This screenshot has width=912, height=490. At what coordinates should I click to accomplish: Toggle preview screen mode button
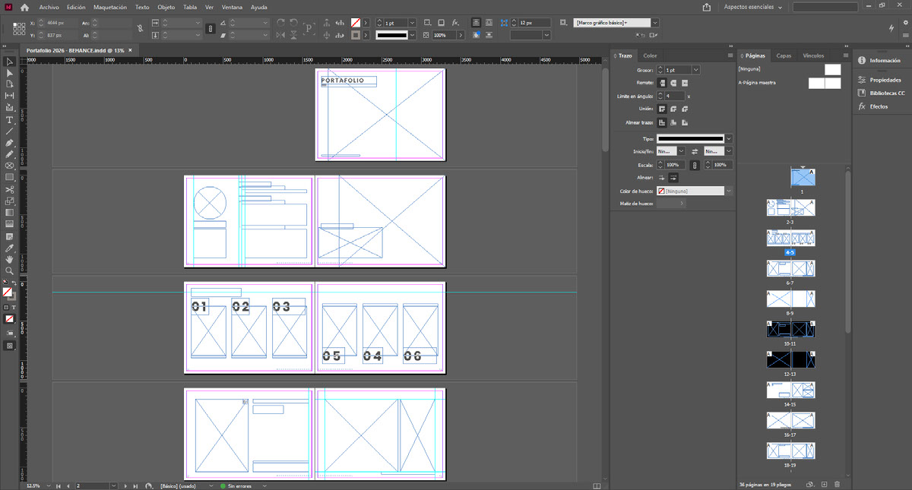tap(10, 345)
